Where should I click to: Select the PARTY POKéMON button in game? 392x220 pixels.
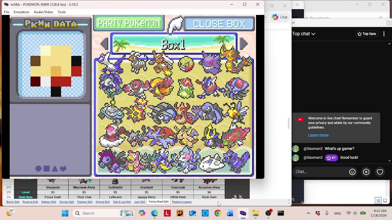129,23
